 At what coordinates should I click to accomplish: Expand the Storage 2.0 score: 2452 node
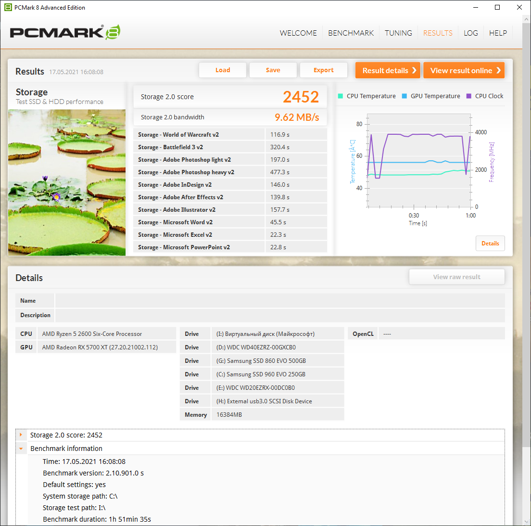(x=21, y=435)
